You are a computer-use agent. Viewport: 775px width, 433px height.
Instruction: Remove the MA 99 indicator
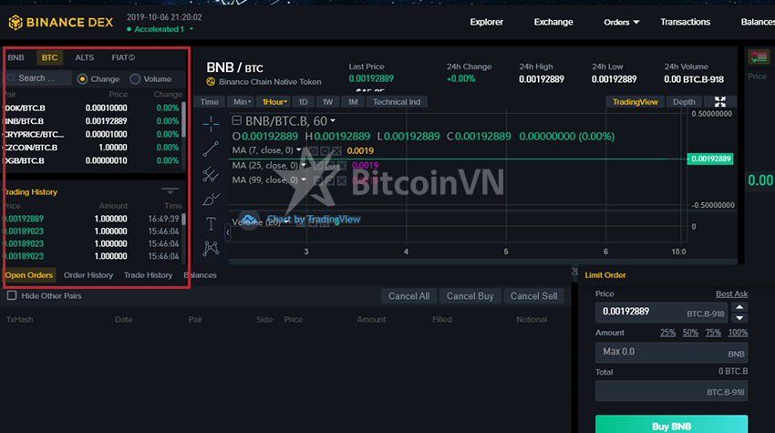(342, 180)
